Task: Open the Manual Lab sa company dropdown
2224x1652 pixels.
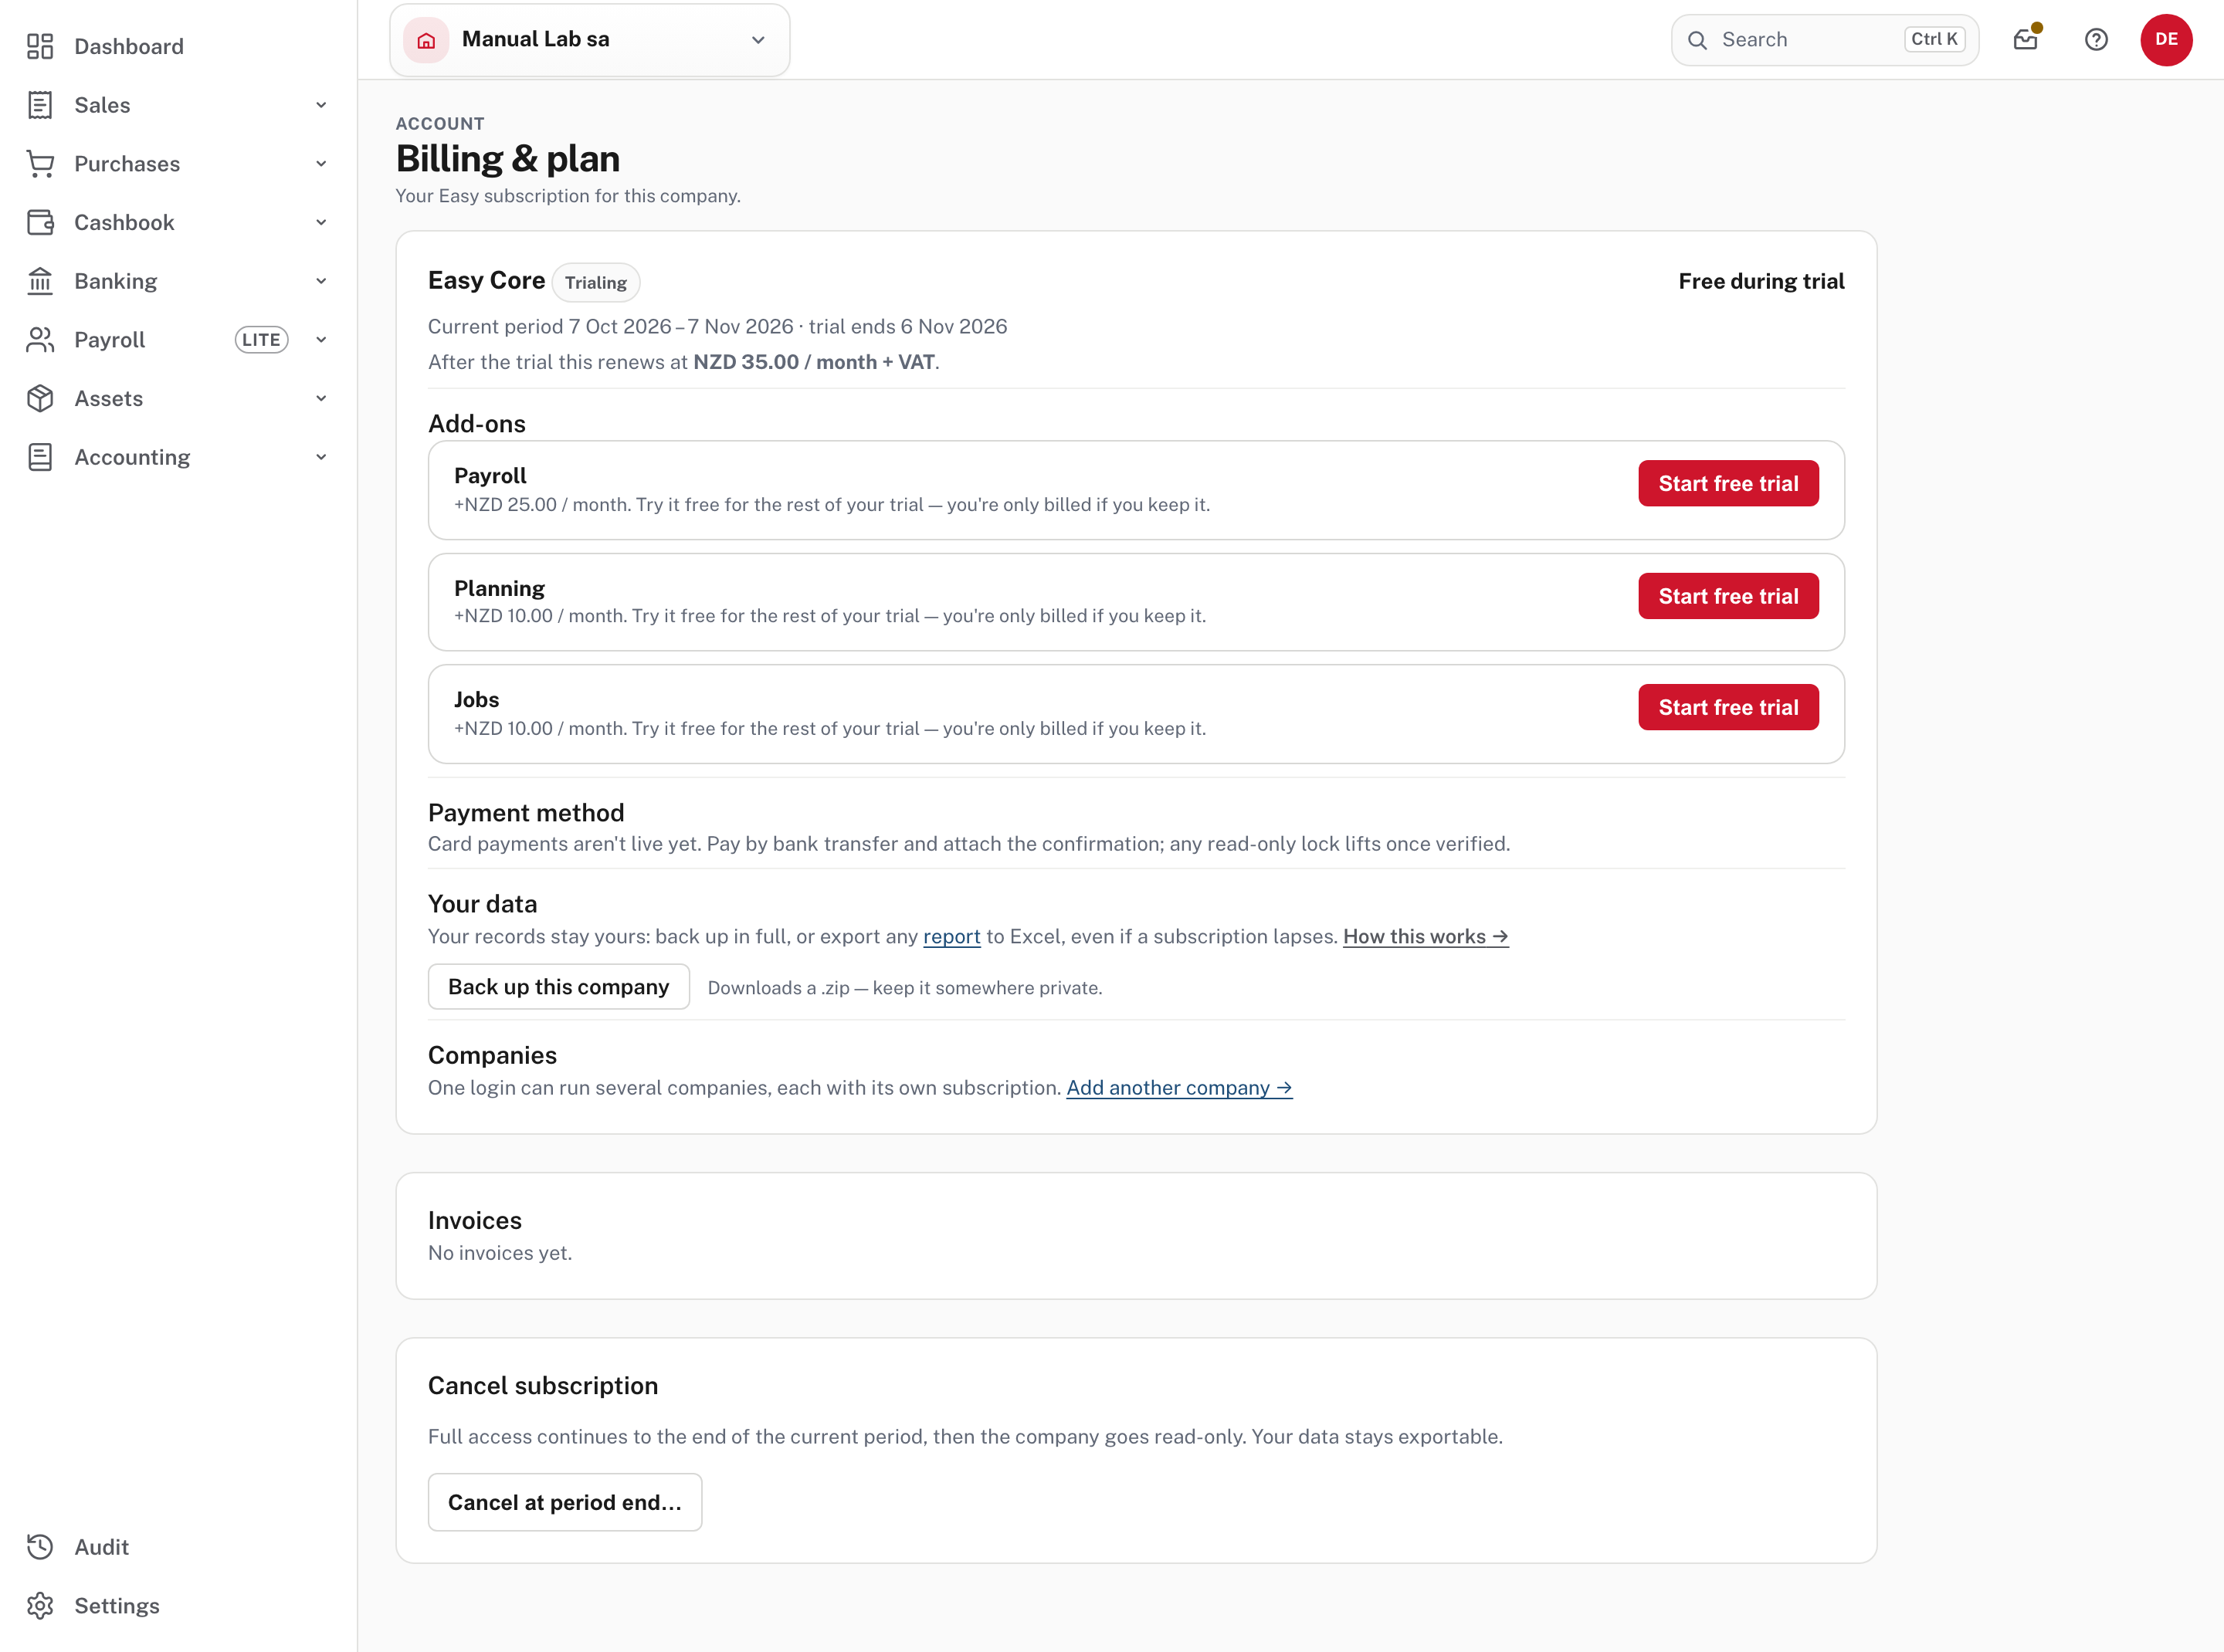Action: pyautogui.click(x=589, y=40)
